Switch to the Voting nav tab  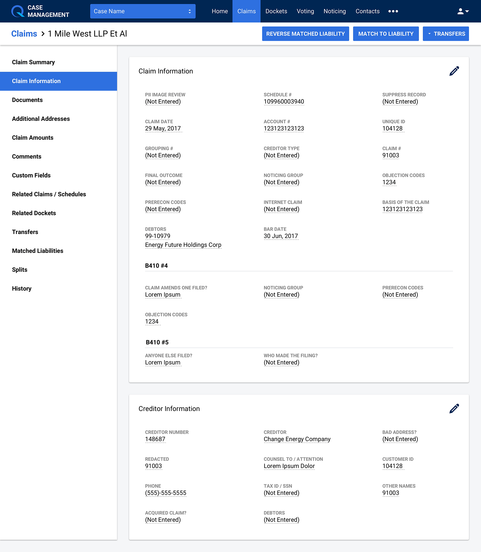point(305,11)
